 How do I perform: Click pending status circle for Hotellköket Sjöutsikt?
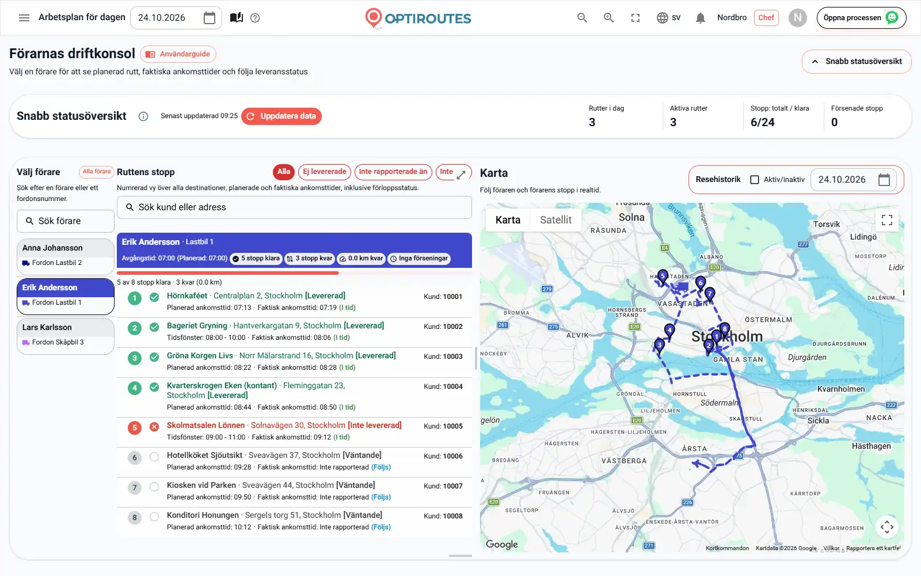coord(154,457)
